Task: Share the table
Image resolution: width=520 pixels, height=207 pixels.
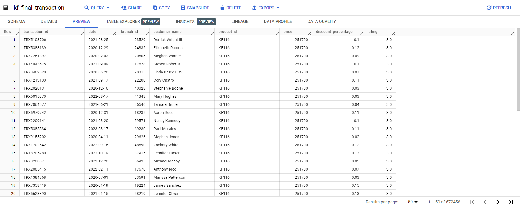Action: click(131, 8)
